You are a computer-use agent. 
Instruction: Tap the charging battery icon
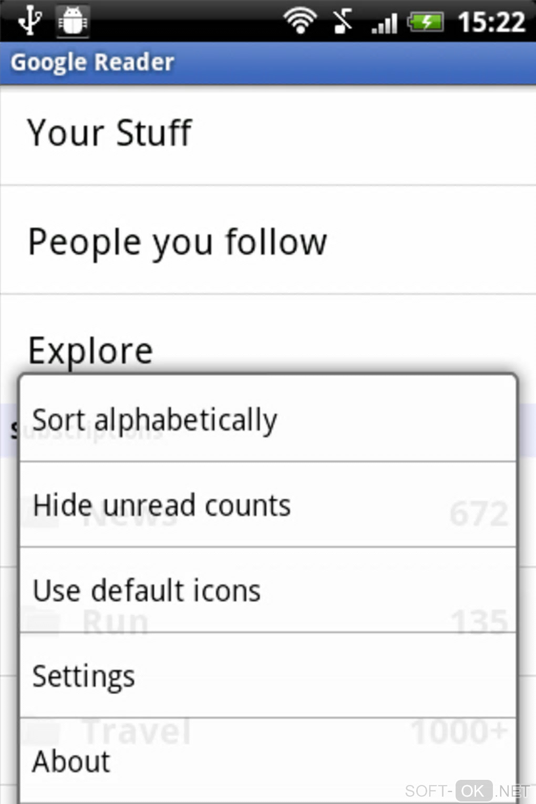tap(426, 22)
